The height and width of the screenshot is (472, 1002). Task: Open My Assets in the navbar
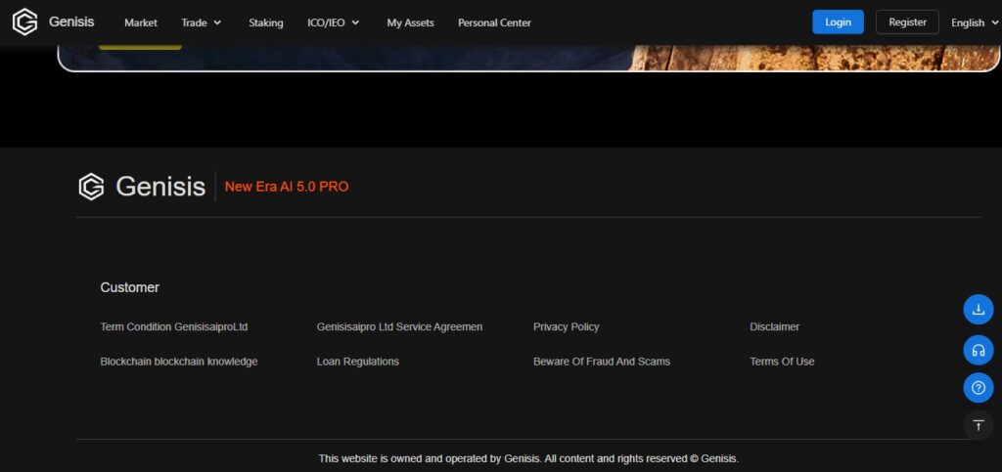coord(410,22)
